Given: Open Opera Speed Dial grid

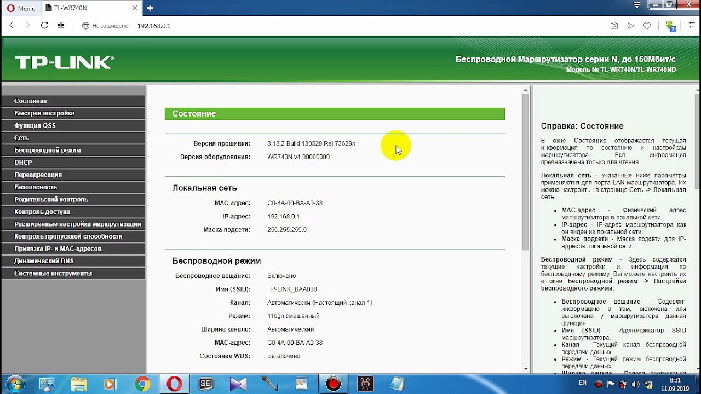Looking at the screenshot, I should coord(61,25).
